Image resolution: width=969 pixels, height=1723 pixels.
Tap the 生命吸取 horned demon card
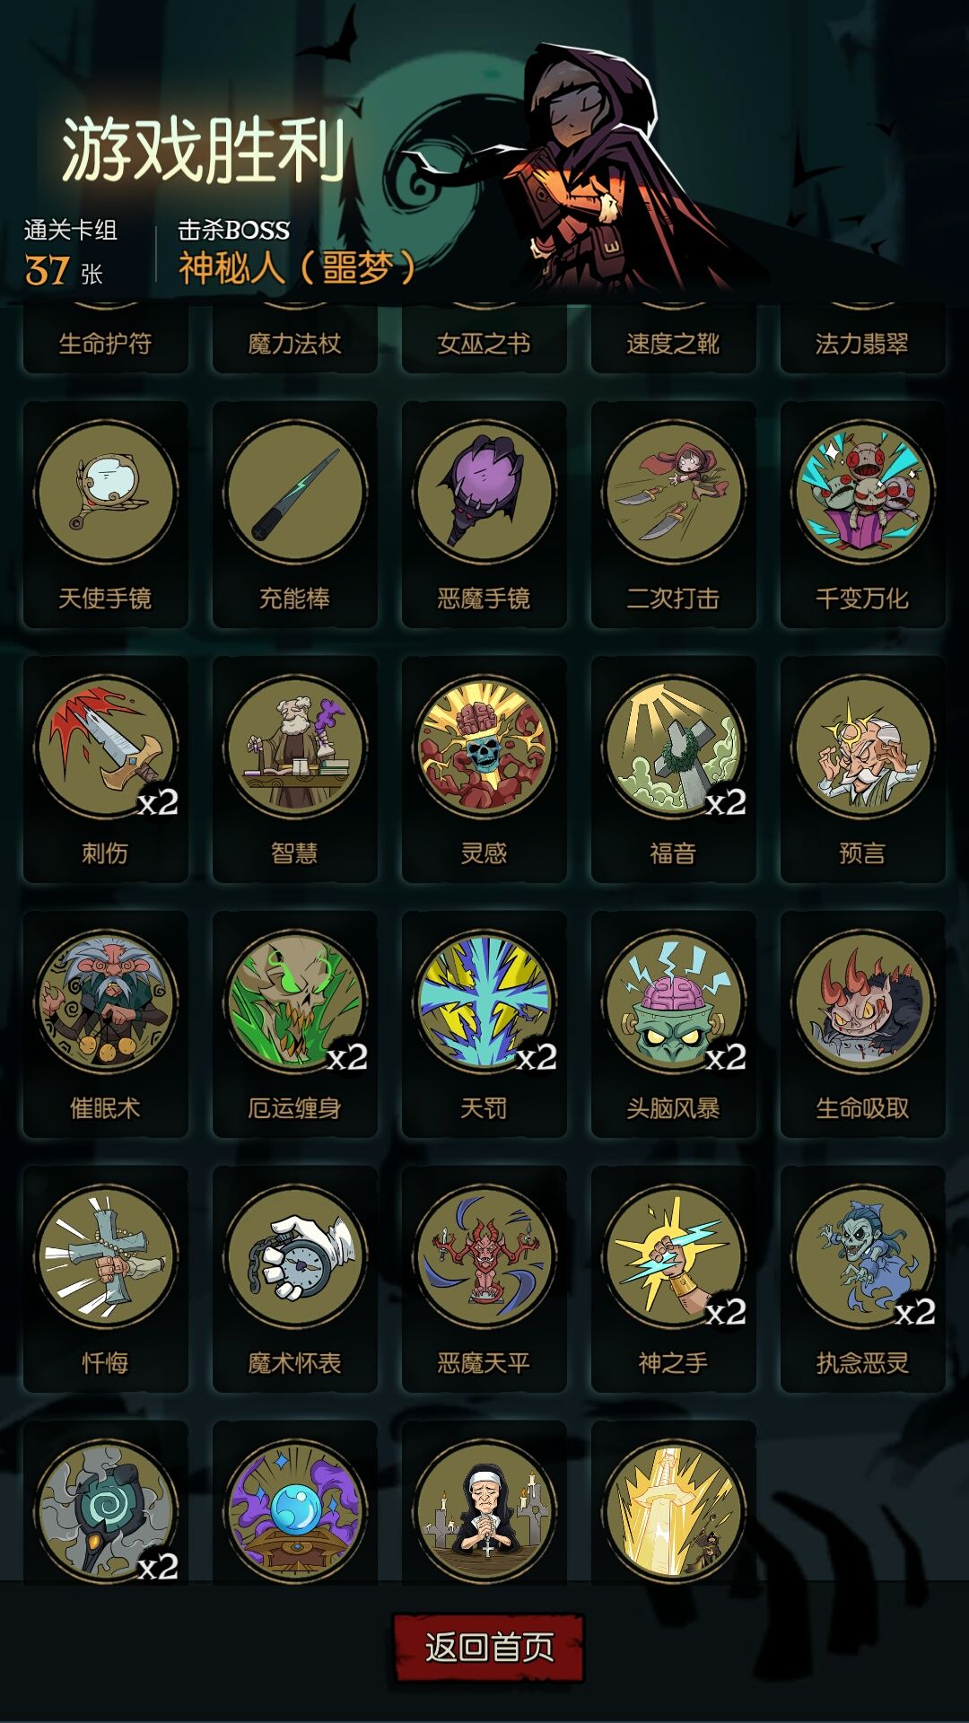[x=863, y=1024]
